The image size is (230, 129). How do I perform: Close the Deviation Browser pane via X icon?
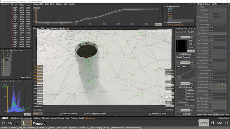click(31, 81)
